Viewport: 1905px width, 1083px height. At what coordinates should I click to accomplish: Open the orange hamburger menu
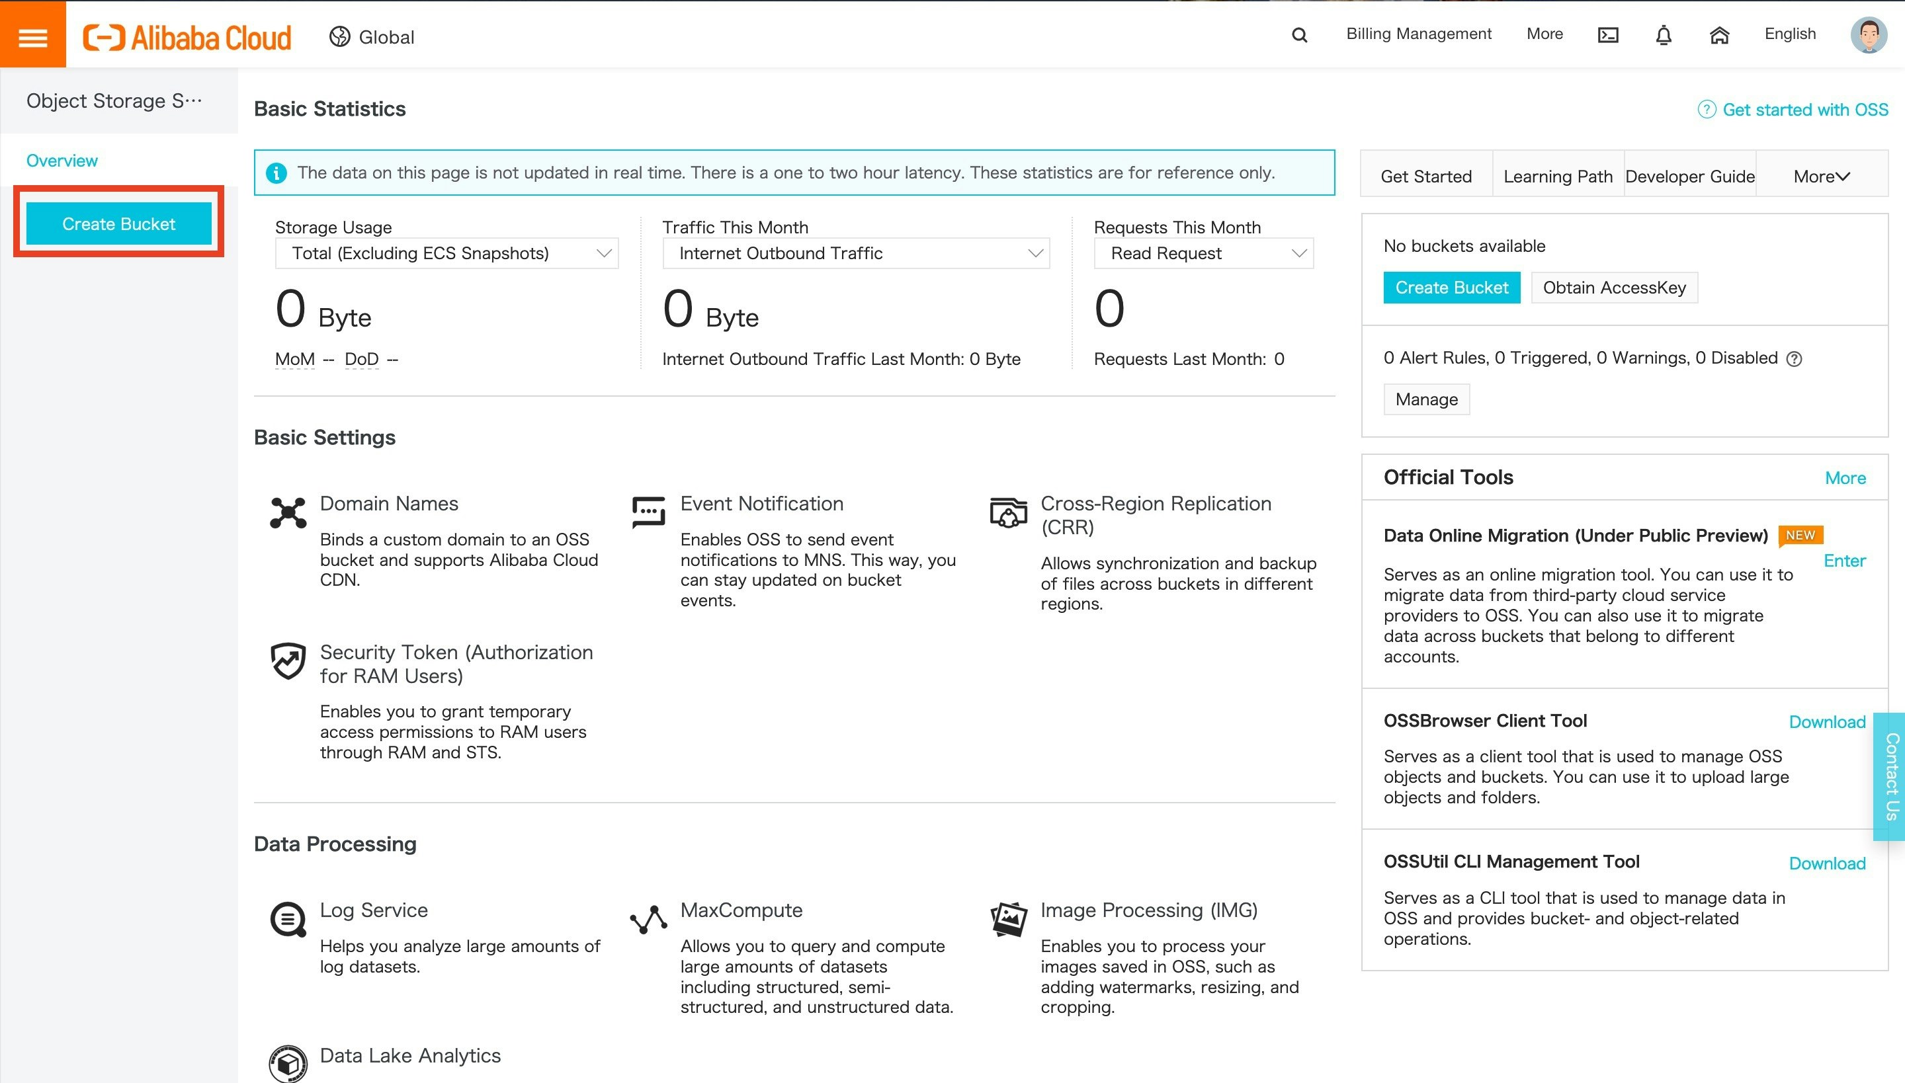click(x=33, y=34)
